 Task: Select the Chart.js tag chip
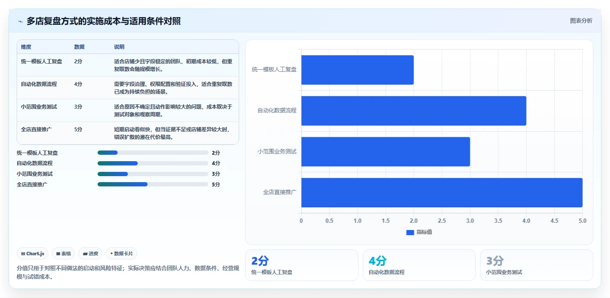(x=33, y=254)
